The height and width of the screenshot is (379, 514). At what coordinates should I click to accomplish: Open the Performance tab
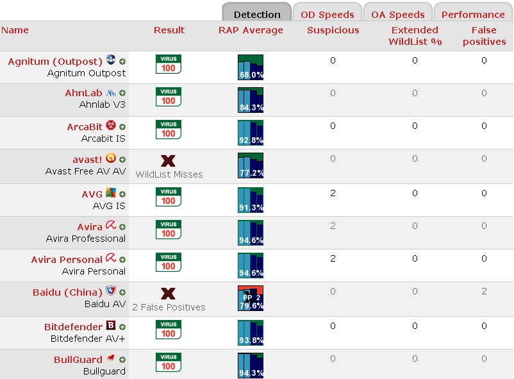(473, 14)
